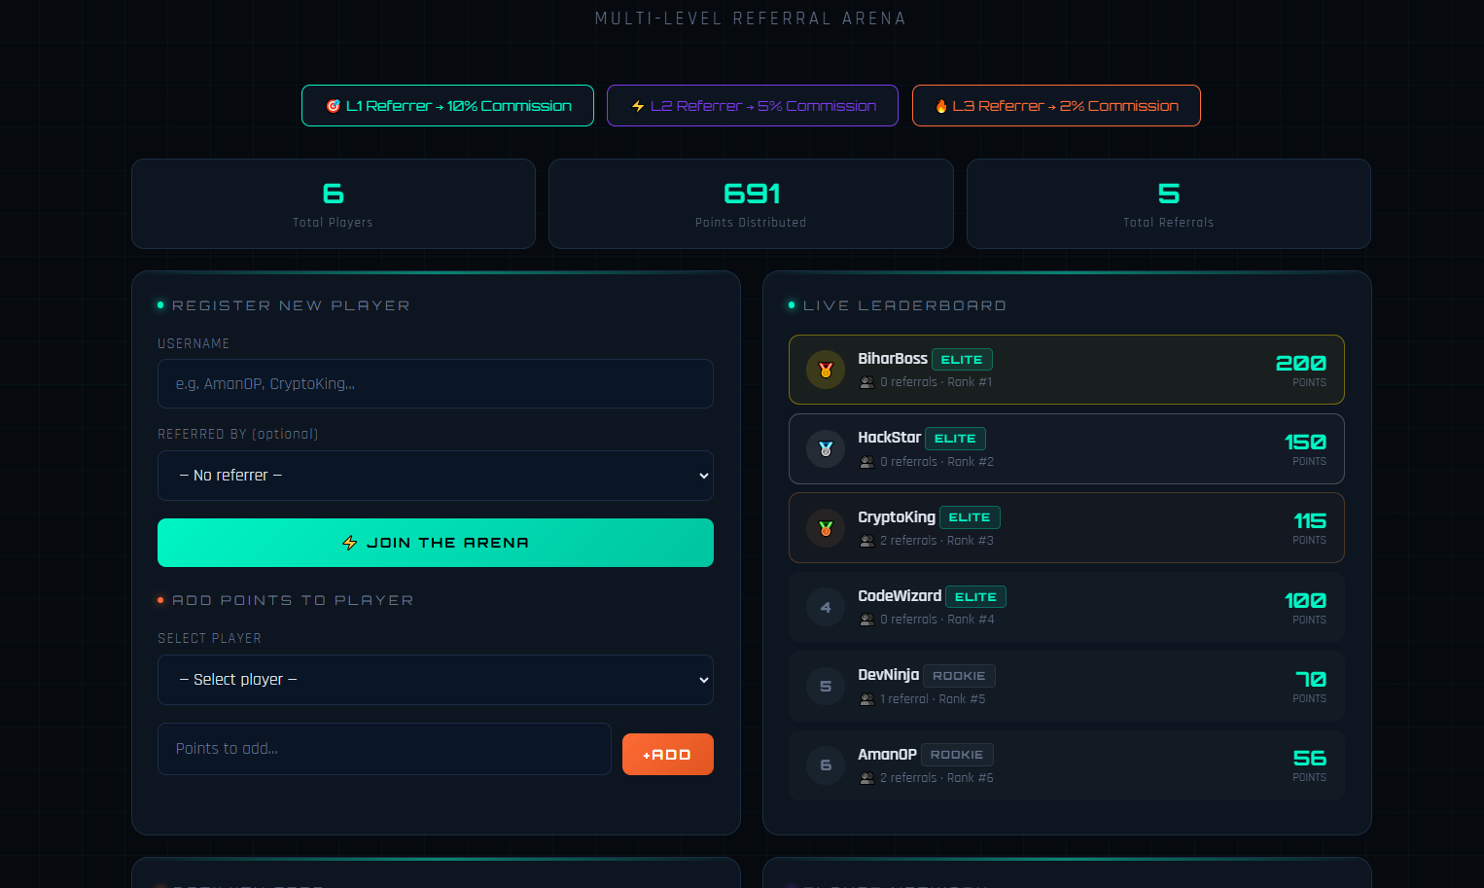Click BiharBoss's gold medal icon

click(825, 370)
